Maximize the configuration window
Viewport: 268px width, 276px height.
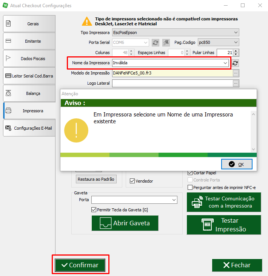click(x=243, y=5)
